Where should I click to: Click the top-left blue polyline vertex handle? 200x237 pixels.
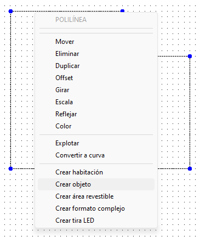[x=10, y=12]
